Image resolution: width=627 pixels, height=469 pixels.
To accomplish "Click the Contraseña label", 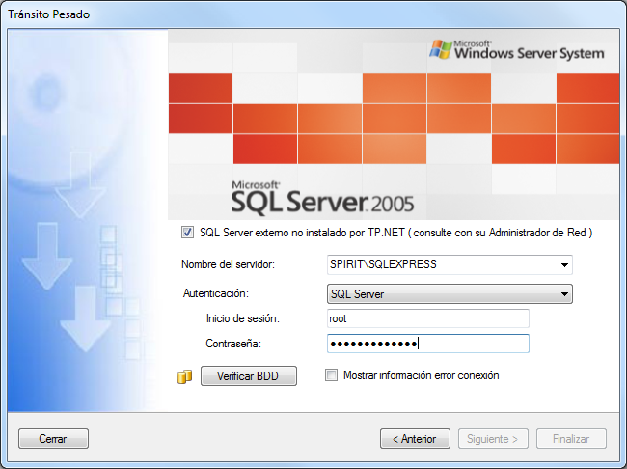I will (x=233, y=344).
